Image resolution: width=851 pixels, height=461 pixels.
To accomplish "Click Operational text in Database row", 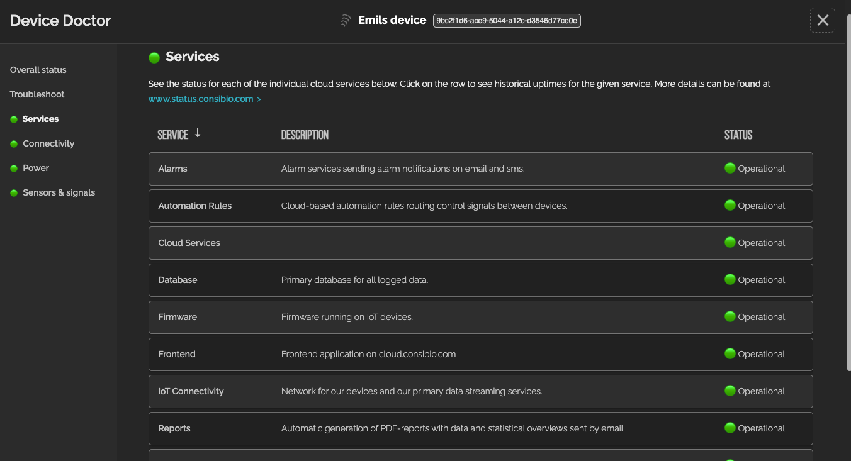I will click(762, 280).
